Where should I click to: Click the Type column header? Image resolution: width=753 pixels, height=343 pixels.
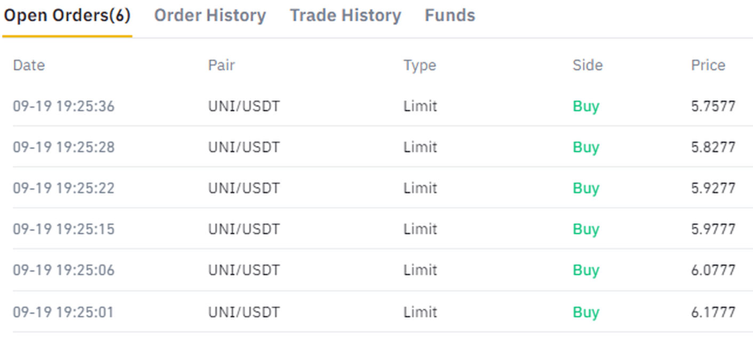tap(419, 65)
